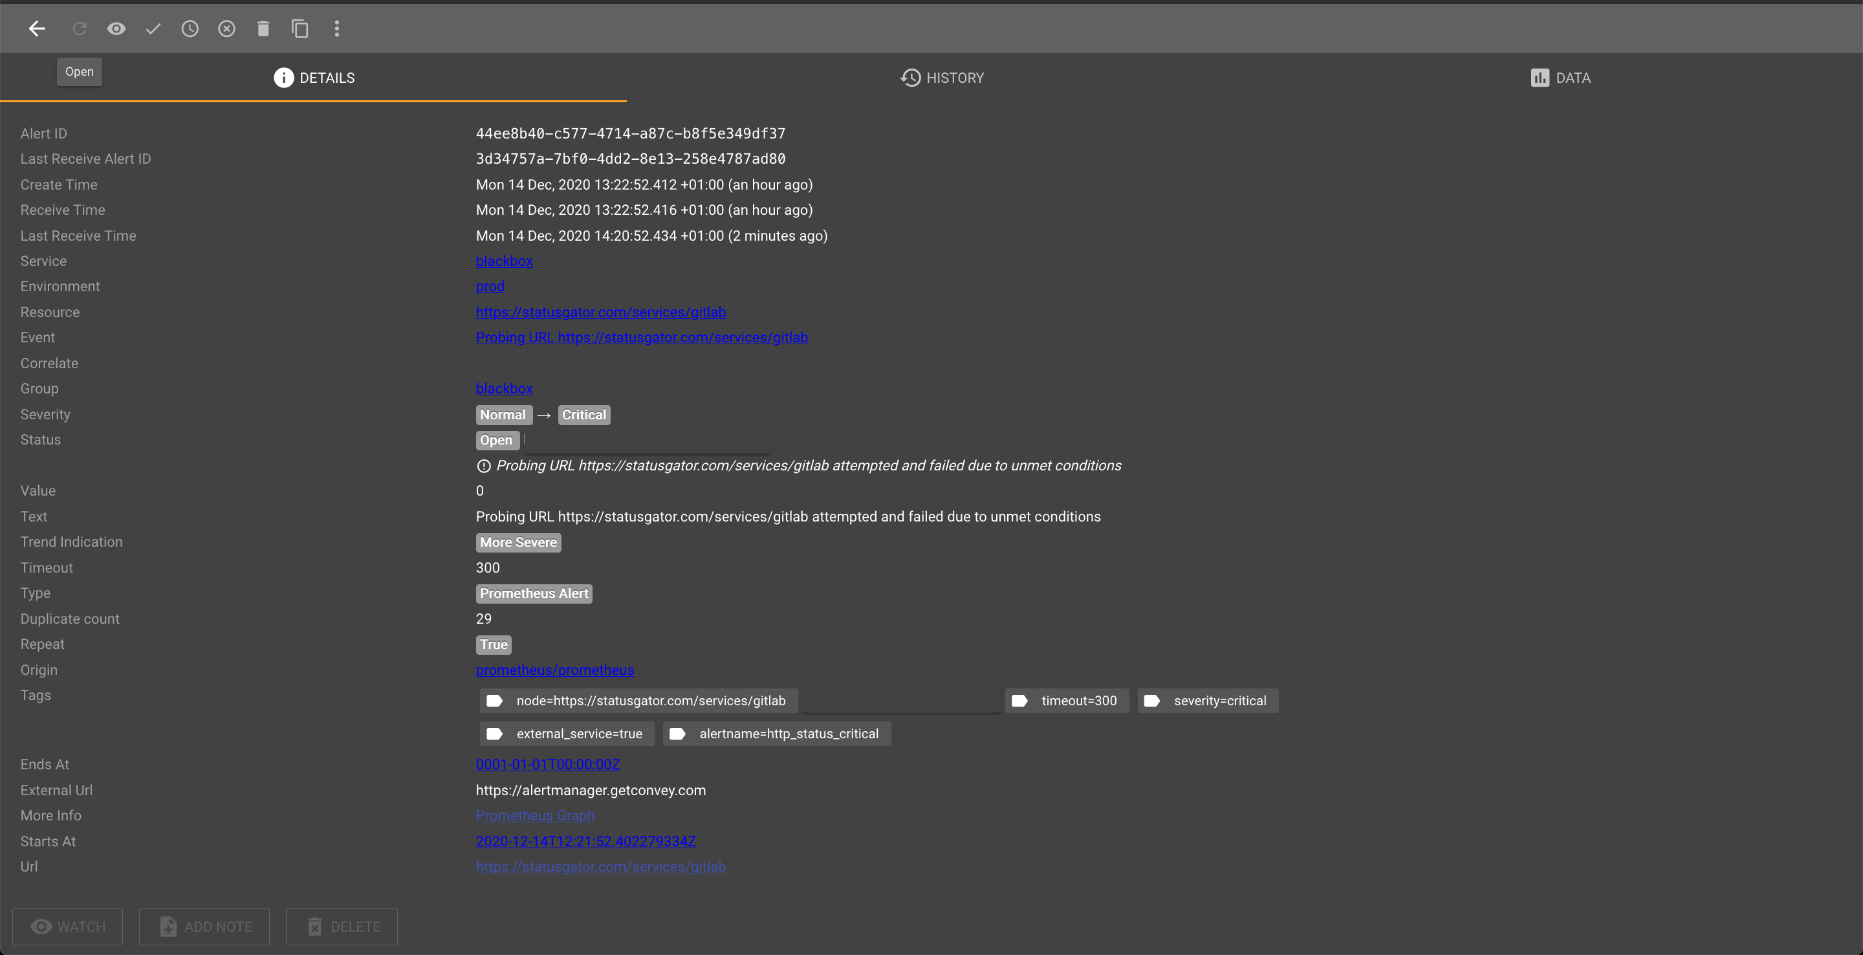Click the DELETE button
The height and width of the screenshot is (955, 1863).
[x=342, y=927]
